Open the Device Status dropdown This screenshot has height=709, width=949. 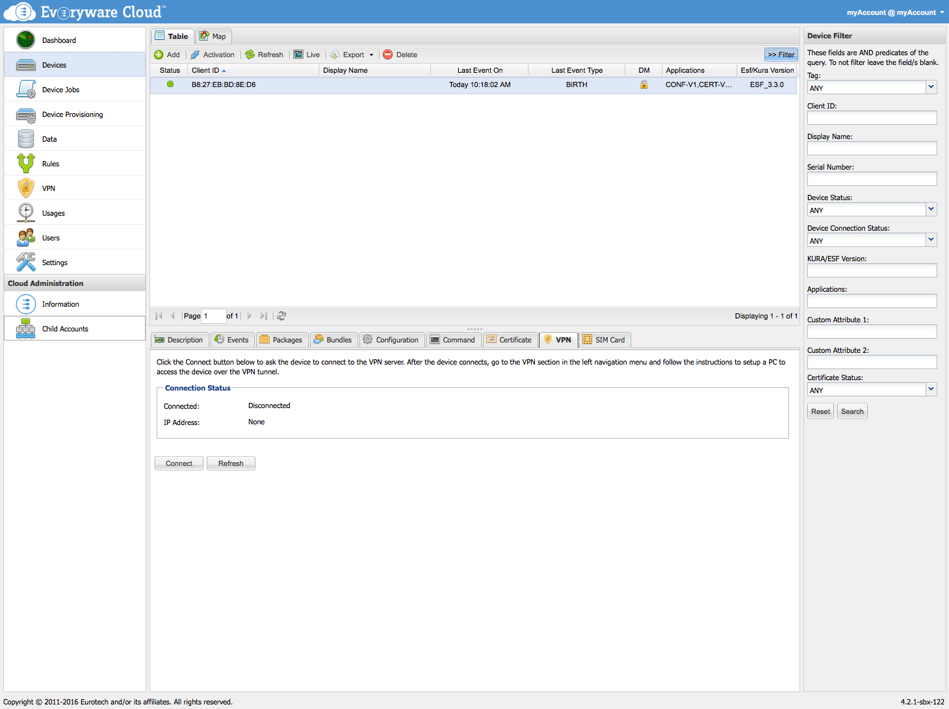(931, 209)
